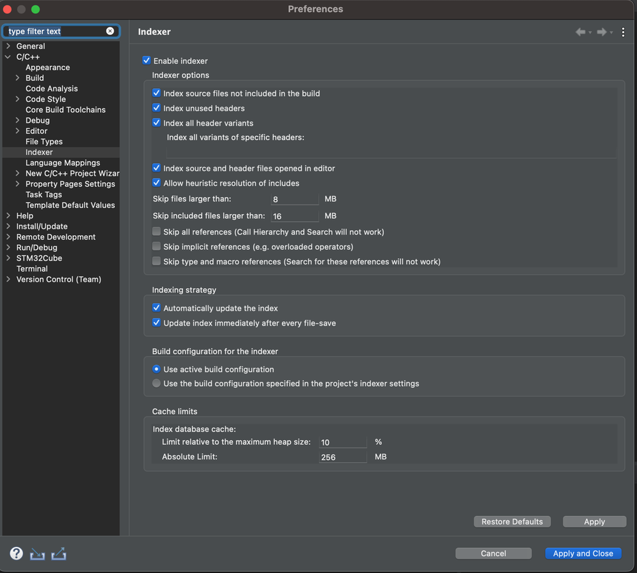
Task: Open the back history dropdown arrow
Action: click(590, 33)
